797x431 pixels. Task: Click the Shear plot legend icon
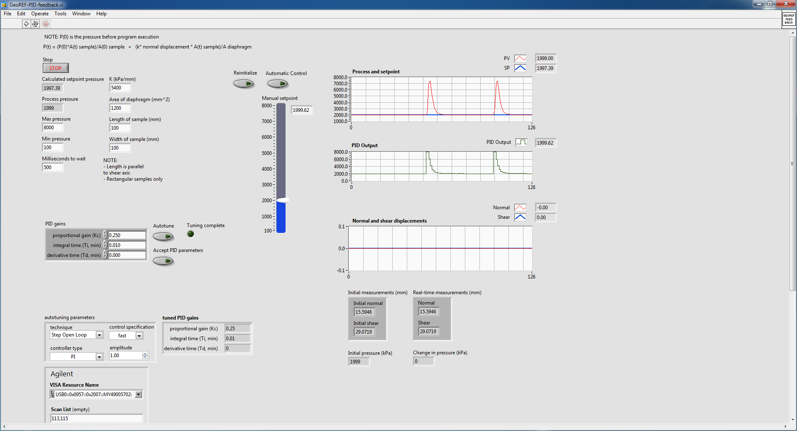(520, 217)
